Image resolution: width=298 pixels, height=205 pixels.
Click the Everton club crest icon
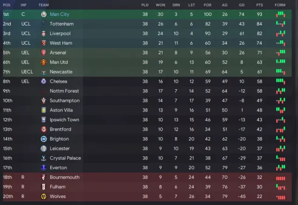click(x=44, y=168)
